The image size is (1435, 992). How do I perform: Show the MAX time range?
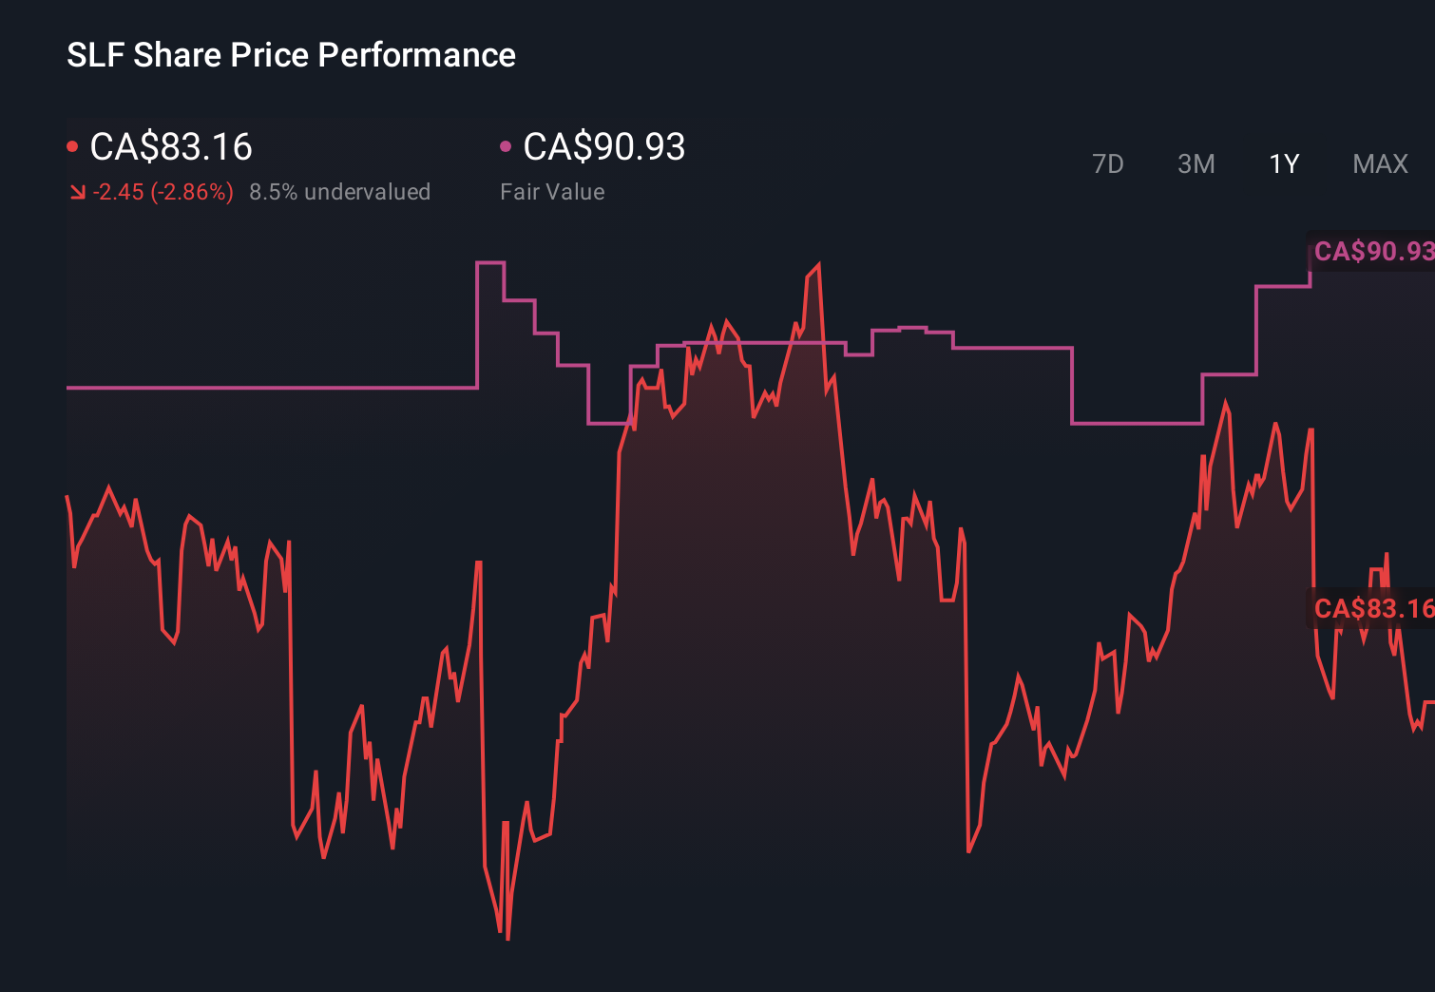1380,164
